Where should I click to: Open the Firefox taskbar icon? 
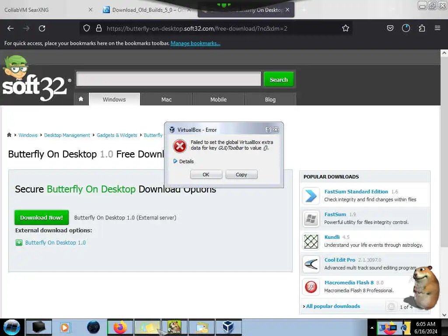coord(120,327)
